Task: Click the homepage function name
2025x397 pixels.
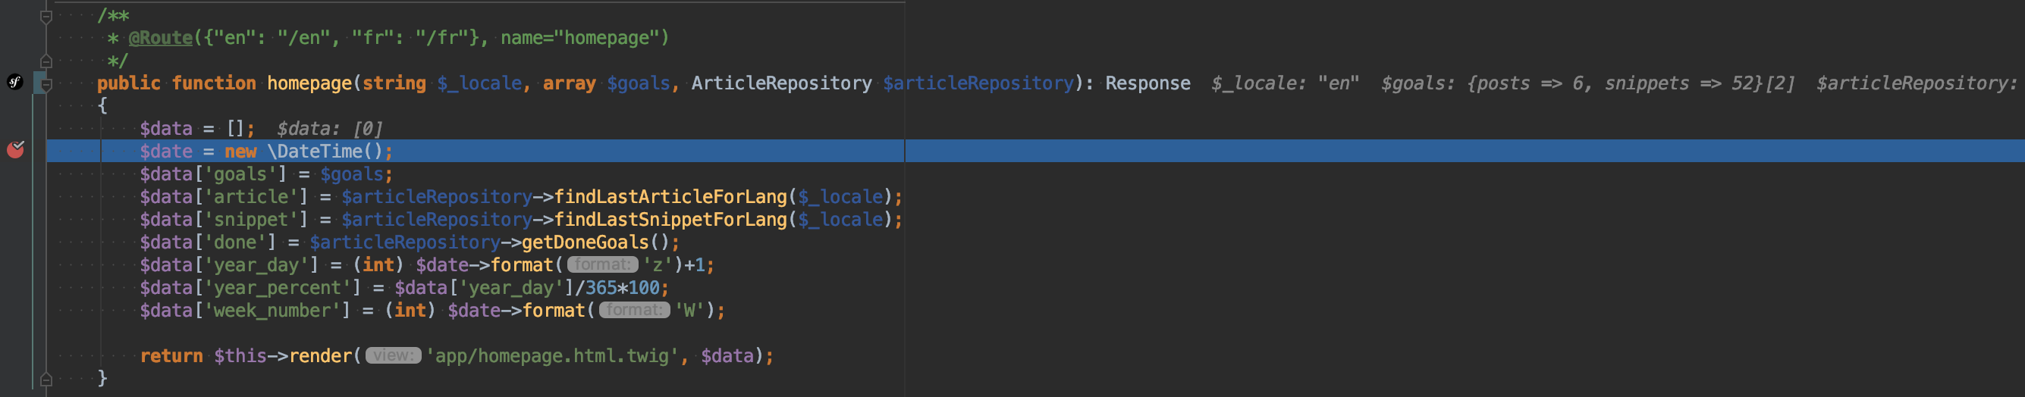Action: tap(309, 83)
